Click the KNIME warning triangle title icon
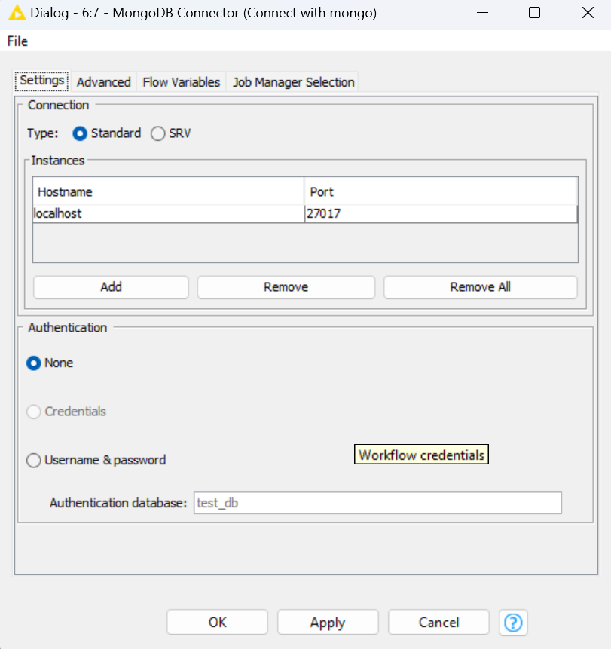The width and height of the screenshot is (611, 649). click(17, 12)
